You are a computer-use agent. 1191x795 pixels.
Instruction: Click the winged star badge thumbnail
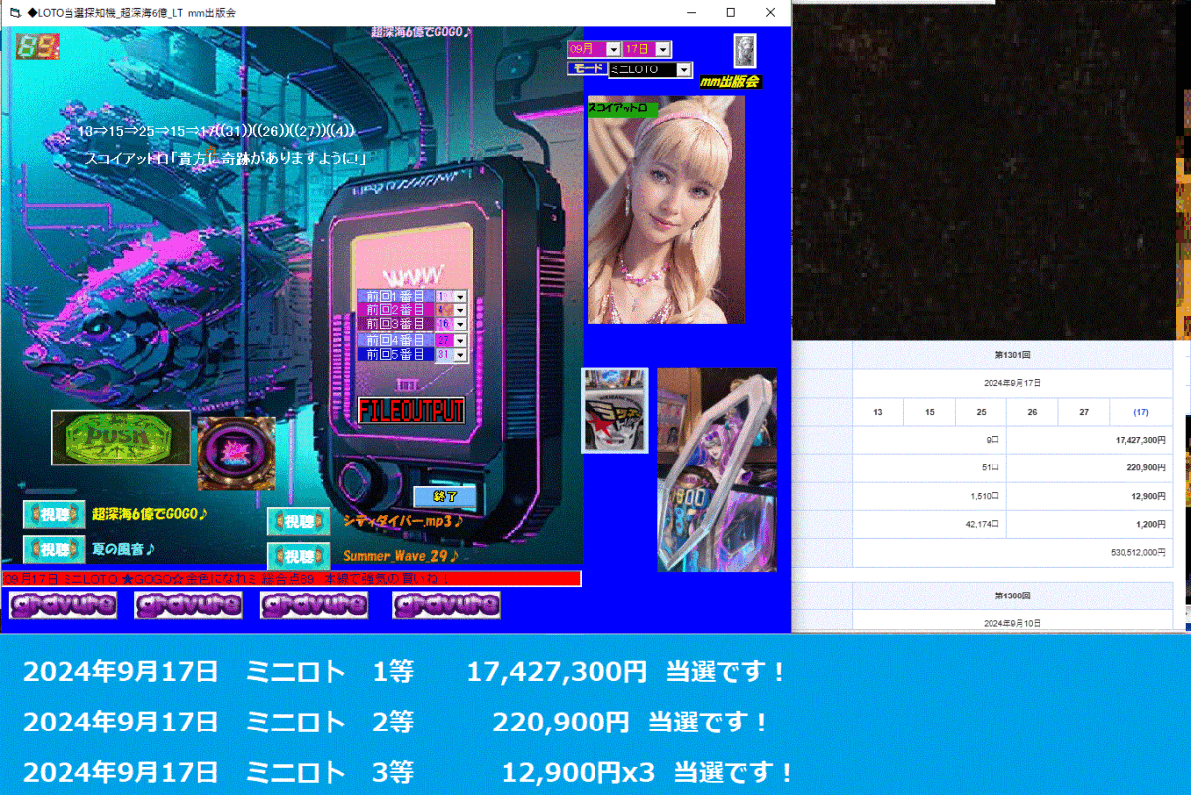coord(614,411)
